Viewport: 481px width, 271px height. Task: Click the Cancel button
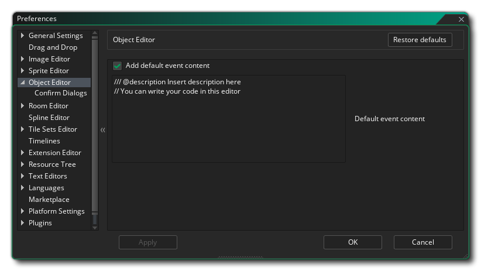click(422, 242)
